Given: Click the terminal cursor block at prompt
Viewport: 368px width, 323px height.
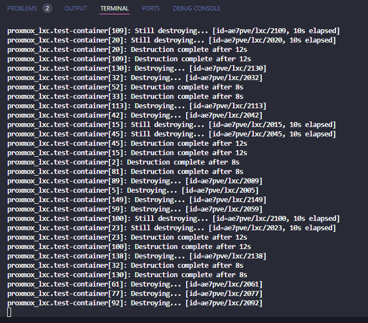Looking at the screenshot, I should [x=9, y=313].
